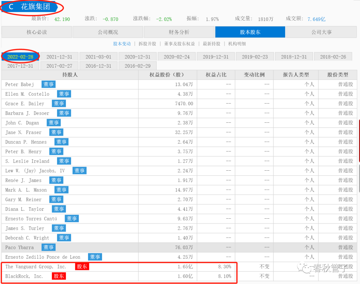Click the 董事 badge beside Barbara J. Desoer
360x284 pixels.
[x=64, y=113]
